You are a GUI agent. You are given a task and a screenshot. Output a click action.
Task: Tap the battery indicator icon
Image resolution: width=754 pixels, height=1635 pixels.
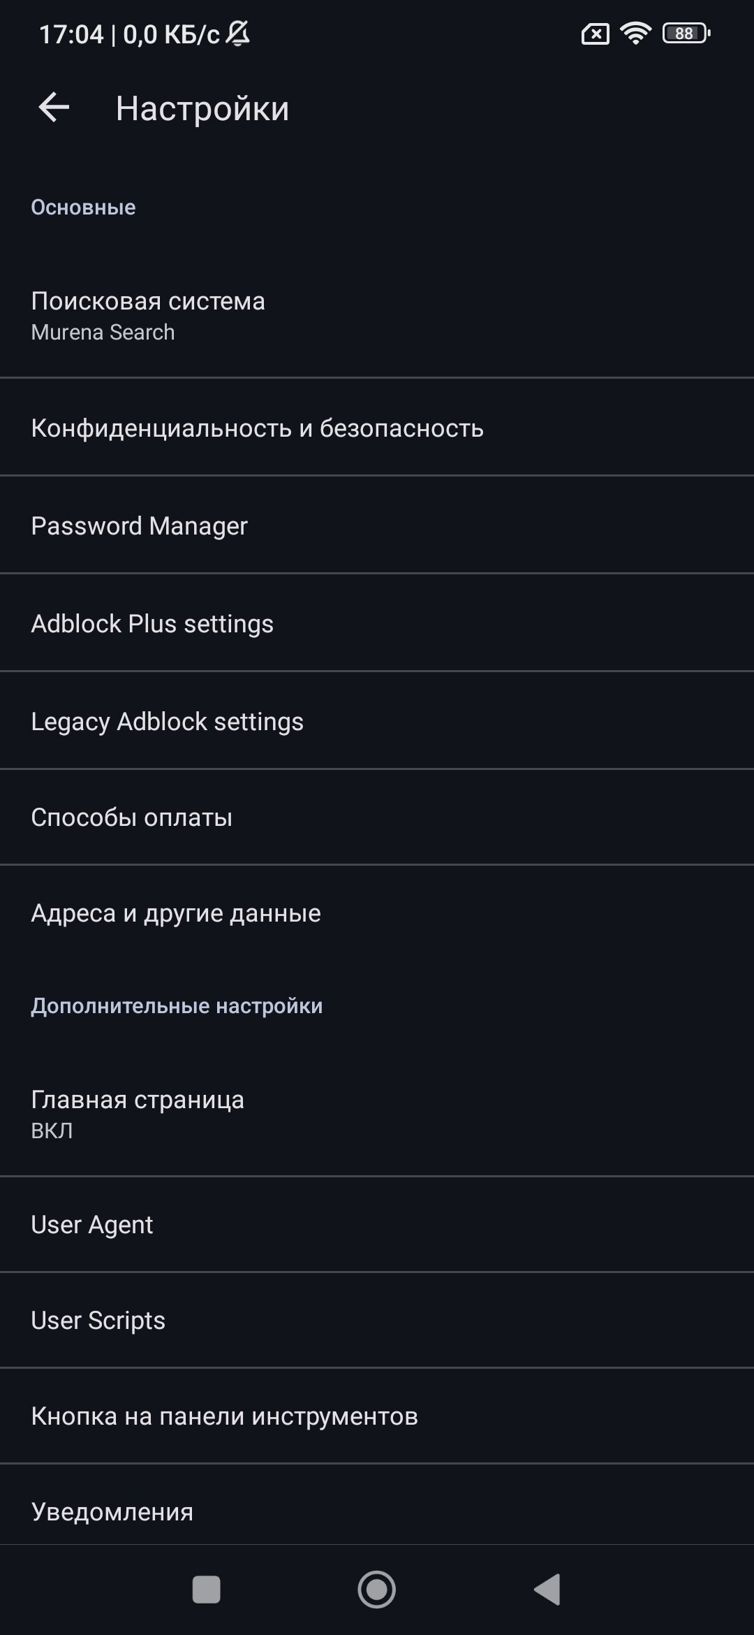(x=686, y=33)
